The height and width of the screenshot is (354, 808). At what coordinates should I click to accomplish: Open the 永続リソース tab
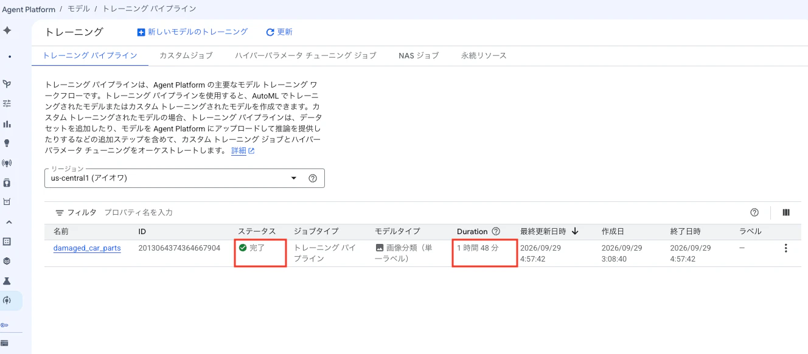[x=484, y=55]
